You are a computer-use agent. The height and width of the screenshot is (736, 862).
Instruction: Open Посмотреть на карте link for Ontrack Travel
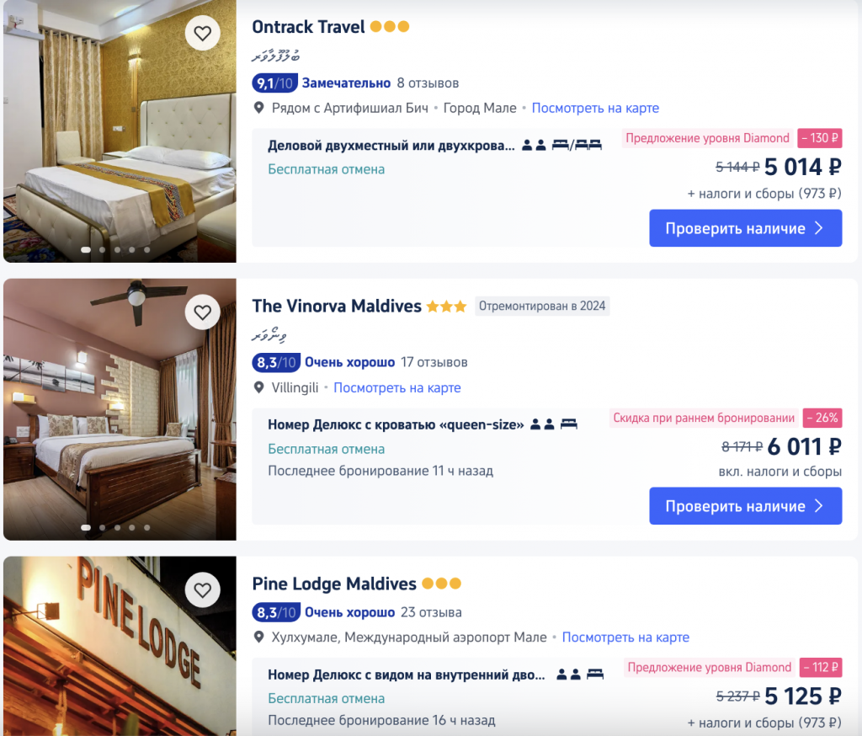click(595, 108)
